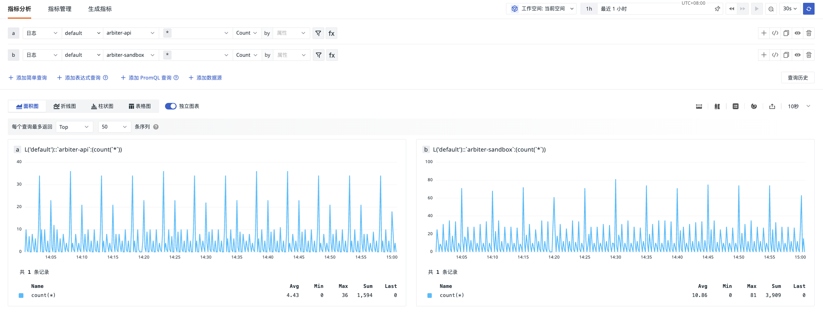Screen dimensions: 823x330
Task: Hide query b with eye icon
Action: tap(797, 55)
